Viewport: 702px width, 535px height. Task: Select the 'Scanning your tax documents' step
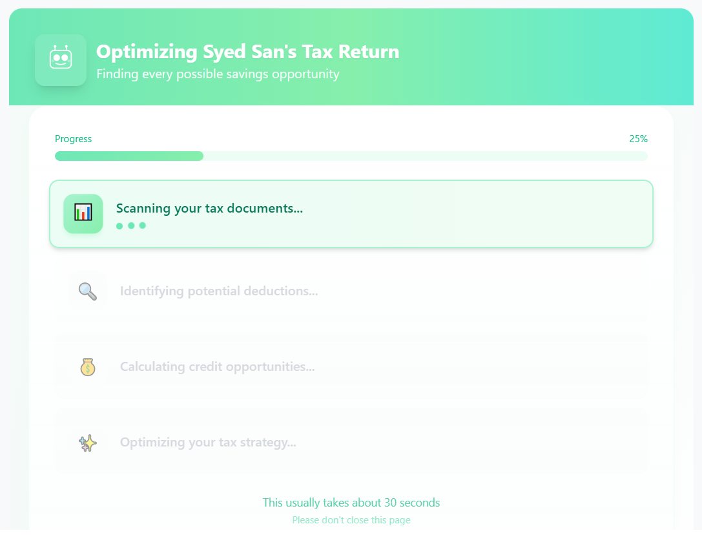tap(209, 208)
